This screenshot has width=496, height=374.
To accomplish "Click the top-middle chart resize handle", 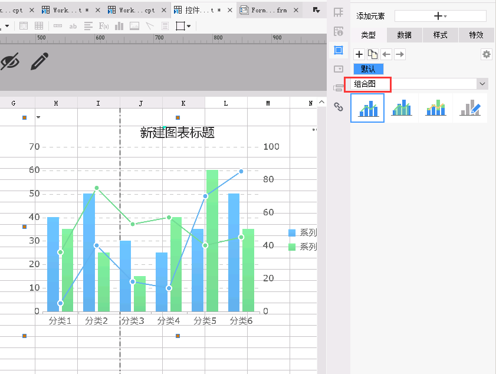I will pyautogui.click(x=178, y=118).
